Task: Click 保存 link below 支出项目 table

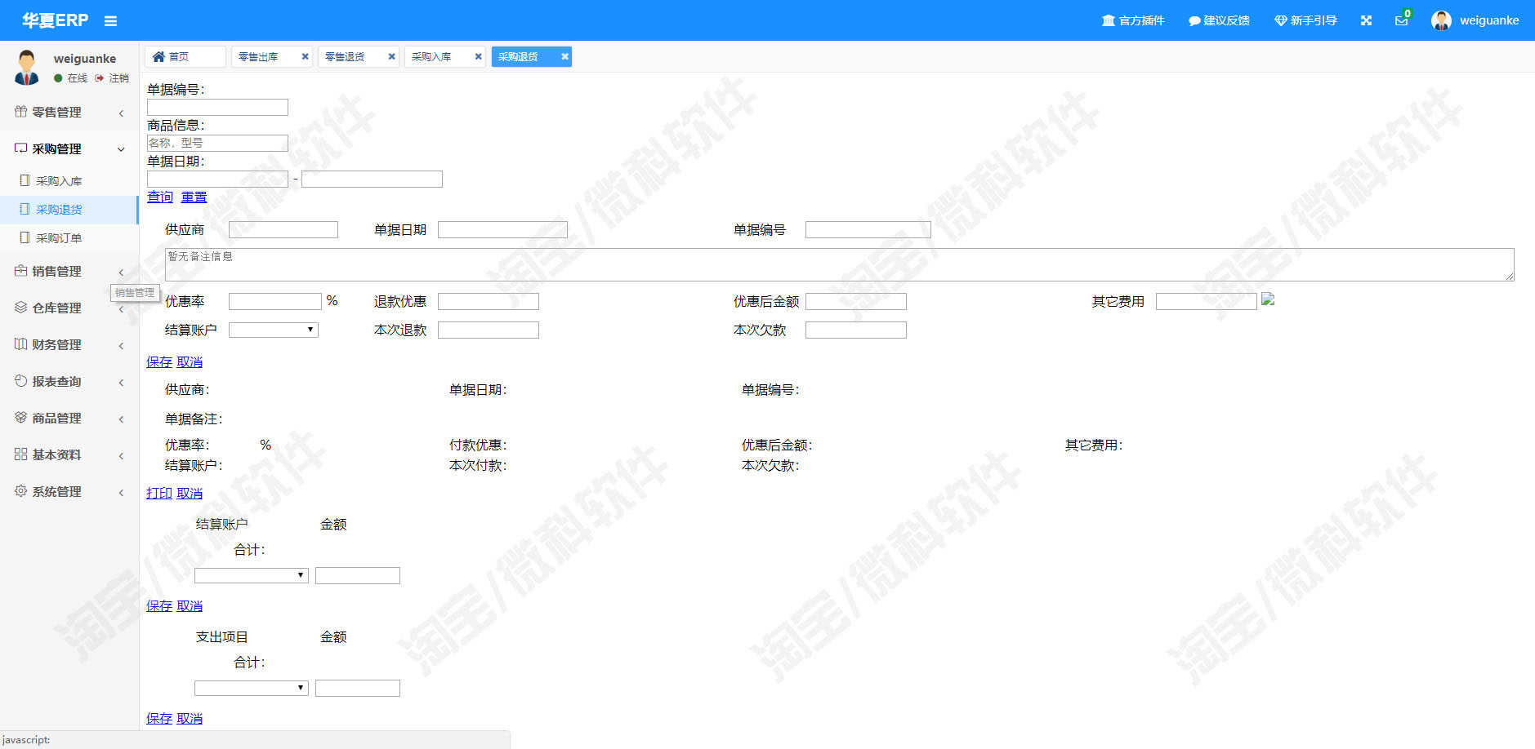Action: [159, 718]
